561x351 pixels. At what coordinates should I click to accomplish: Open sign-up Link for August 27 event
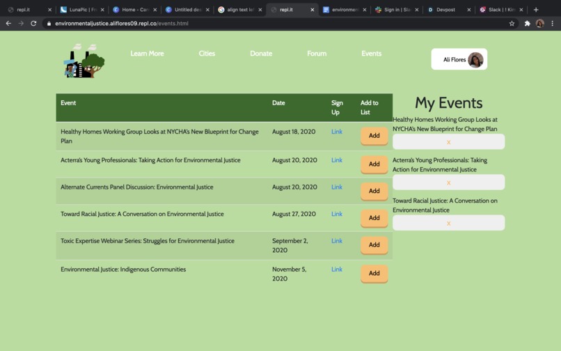tap(337, 214)
